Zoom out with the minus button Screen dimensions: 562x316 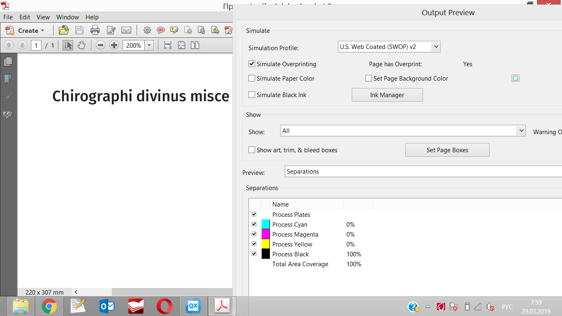(x=100, y=45)
